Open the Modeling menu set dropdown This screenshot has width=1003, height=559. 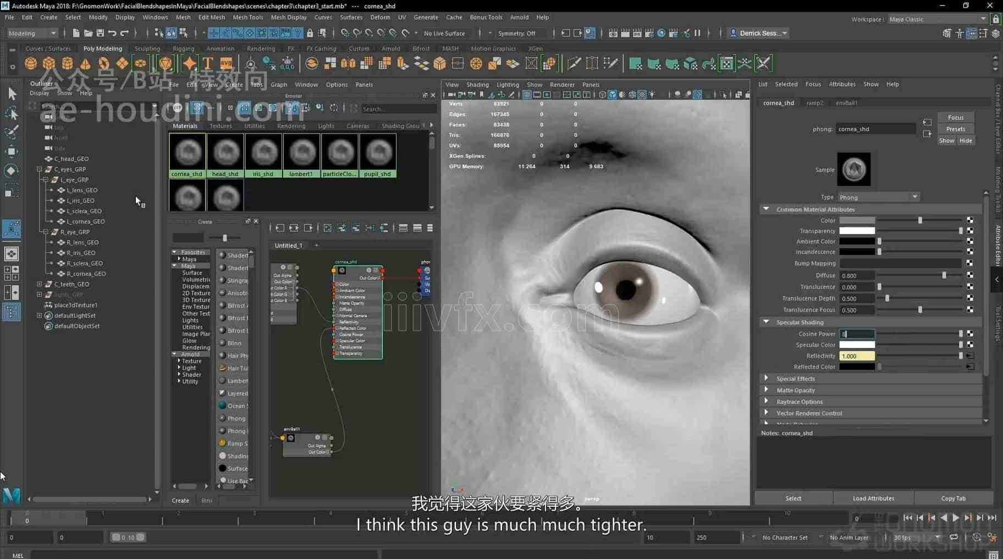point(32,33)
